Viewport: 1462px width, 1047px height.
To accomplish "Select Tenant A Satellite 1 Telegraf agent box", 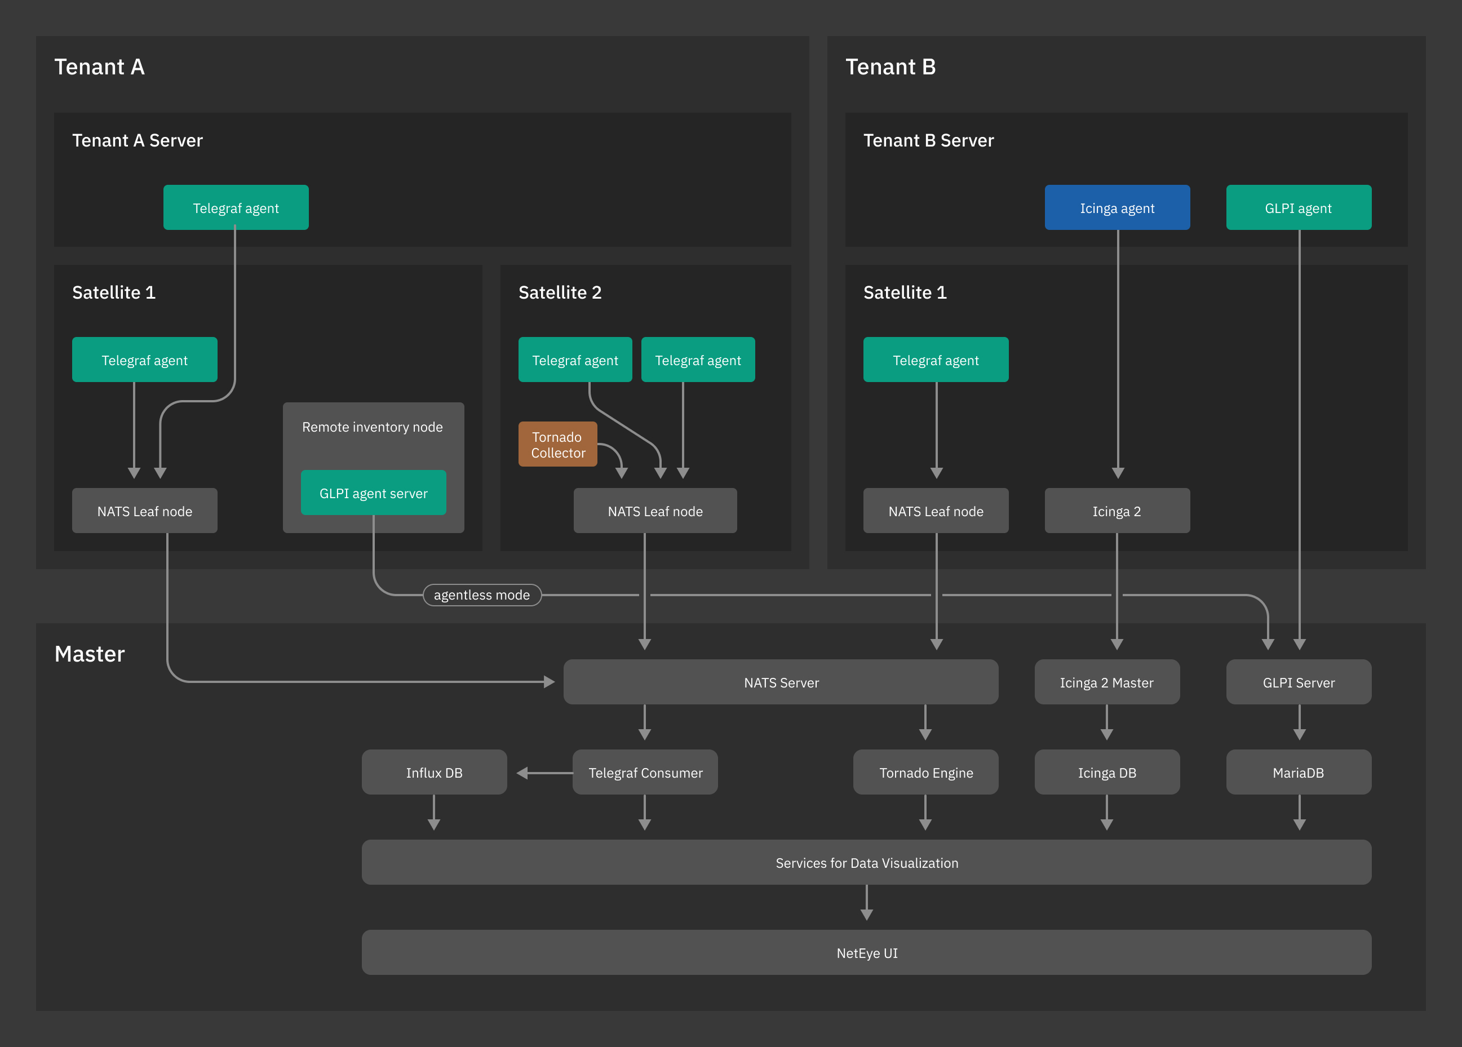I will [144, 360].
